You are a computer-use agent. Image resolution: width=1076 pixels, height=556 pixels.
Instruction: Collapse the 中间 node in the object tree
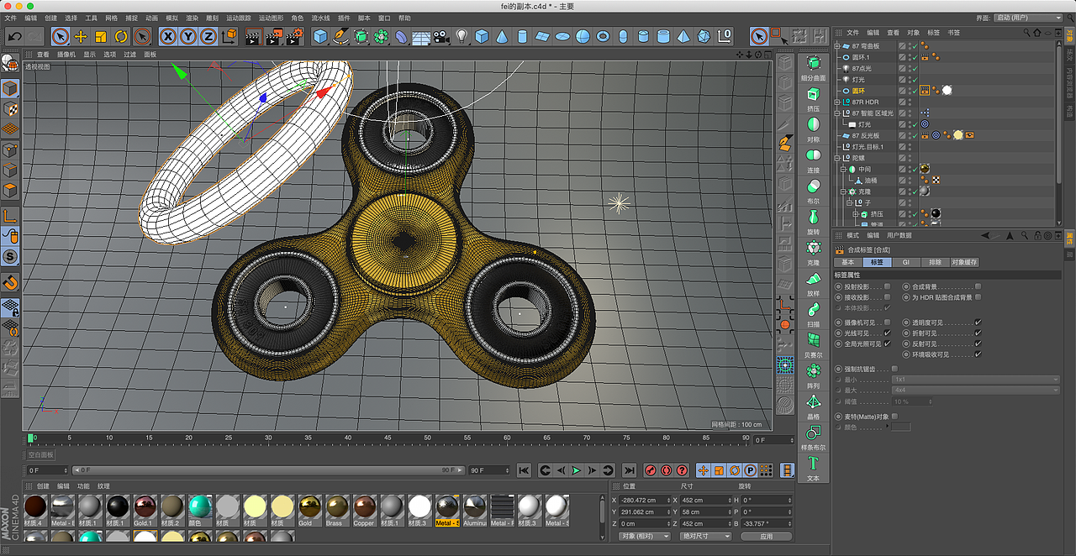[x=843, y=169]
